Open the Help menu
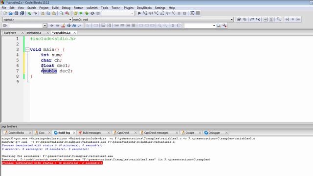Viewport: 313px width, 176px height. click(172, 8)
